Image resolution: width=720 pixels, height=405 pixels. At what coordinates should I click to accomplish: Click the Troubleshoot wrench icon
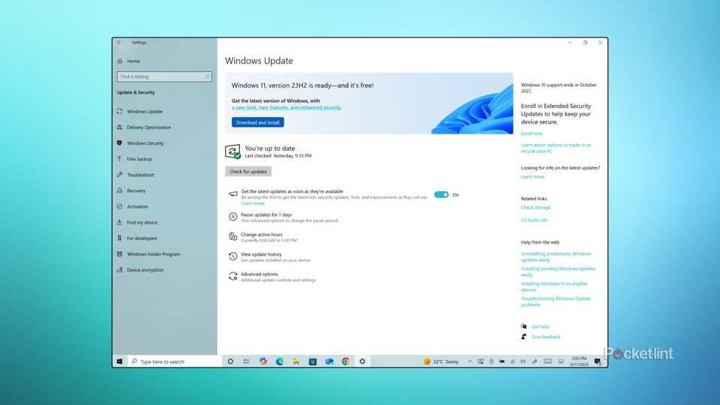120,175
